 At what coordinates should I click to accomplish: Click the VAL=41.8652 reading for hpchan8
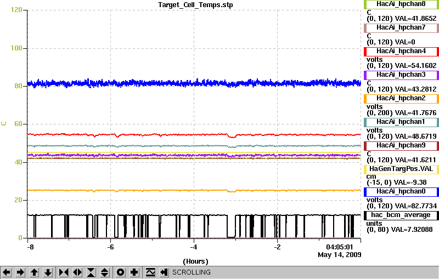tap(415, 19)
